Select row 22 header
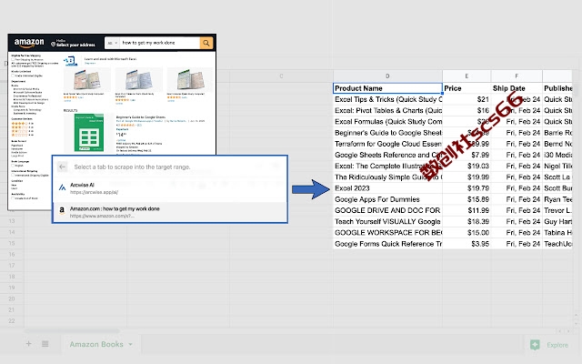582x364 pixels. tap(12, 321)
